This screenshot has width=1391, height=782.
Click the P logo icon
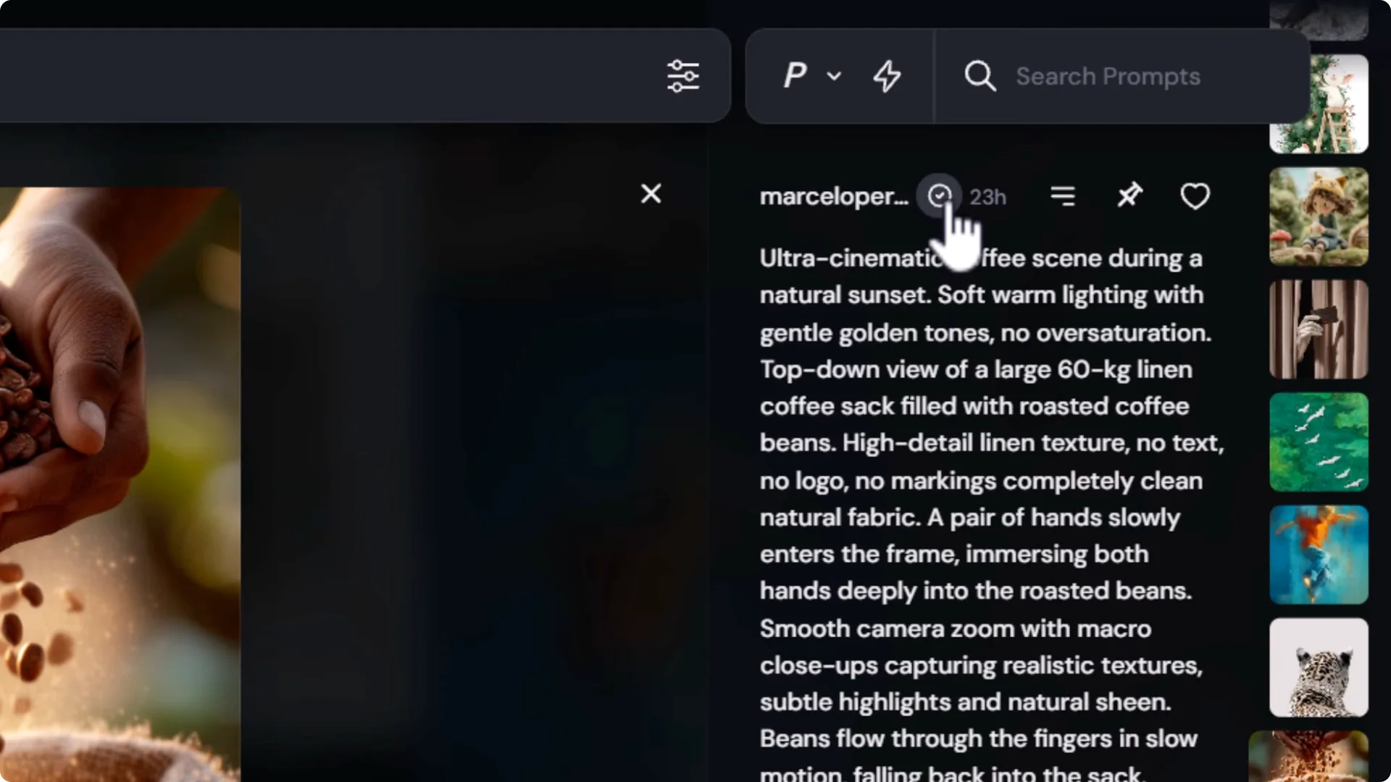tap(795, 75)
